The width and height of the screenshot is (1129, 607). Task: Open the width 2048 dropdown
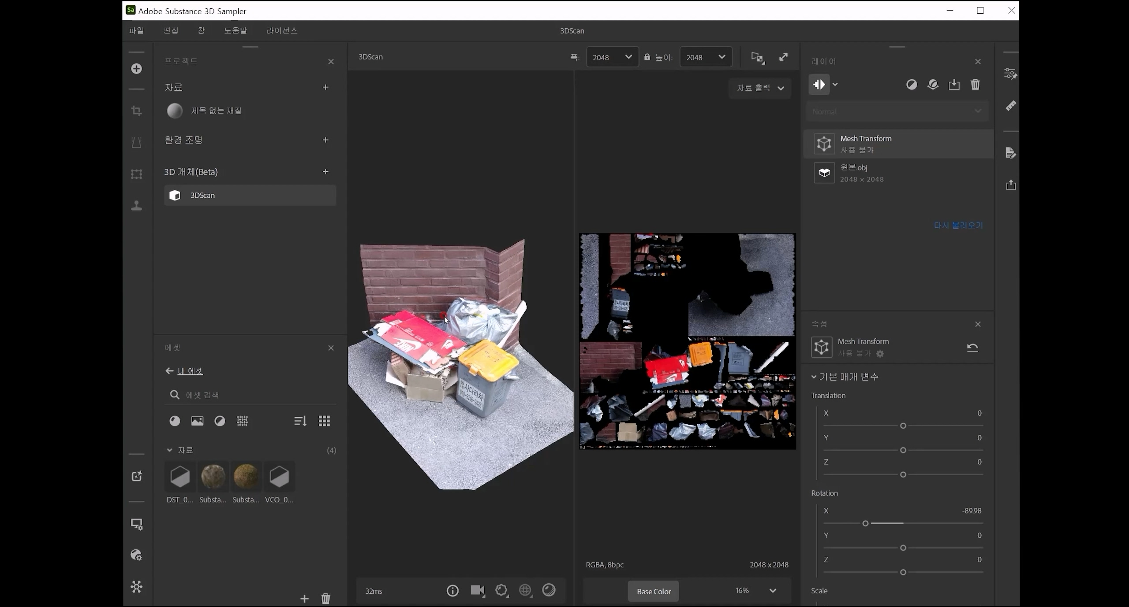tap(612, 57)
